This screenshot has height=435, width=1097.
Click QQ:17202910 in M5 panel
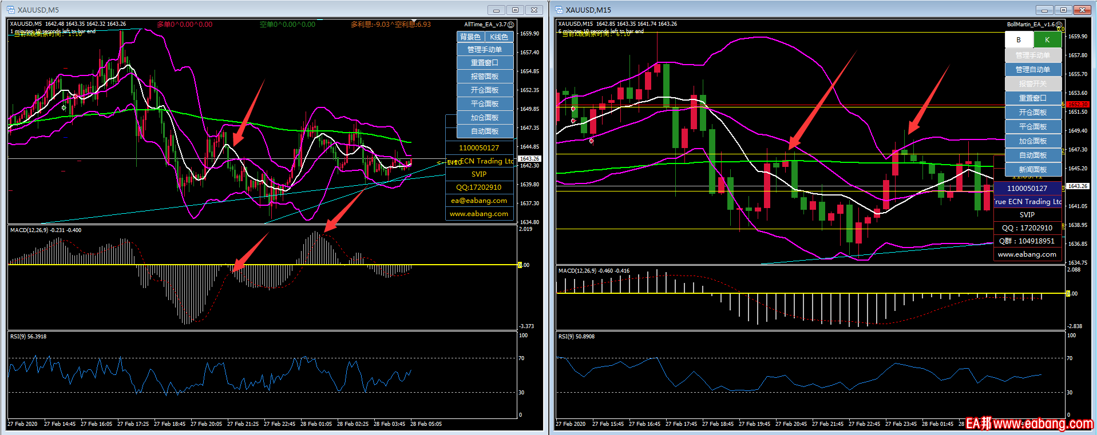479,187
